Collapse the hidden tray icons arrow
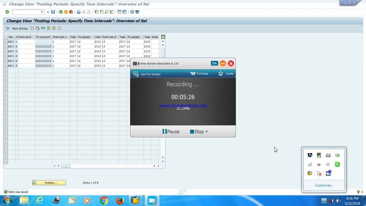The image size is (366, 206). (324, 201)
